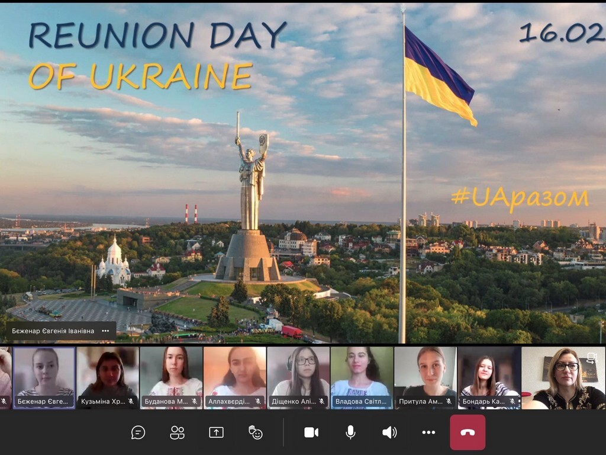Show the participants list
Image resolution: width=606 pixels, height=455 pixels.
pos(177,432)
